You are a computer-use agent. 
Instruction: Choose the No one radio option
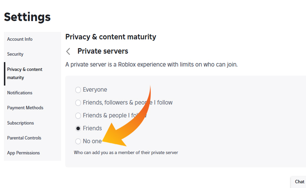pos(78,141)
